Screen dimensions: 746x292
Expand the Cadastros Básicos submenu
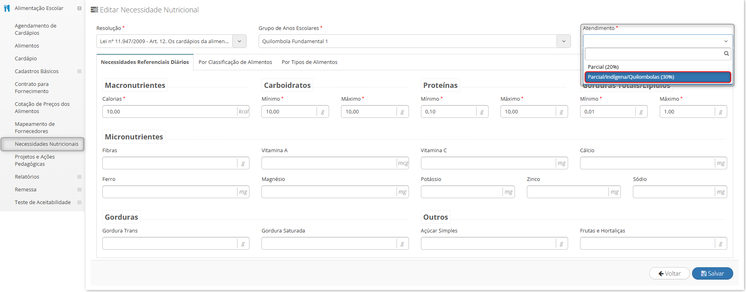pyautogui.click(x=79, y=71)
